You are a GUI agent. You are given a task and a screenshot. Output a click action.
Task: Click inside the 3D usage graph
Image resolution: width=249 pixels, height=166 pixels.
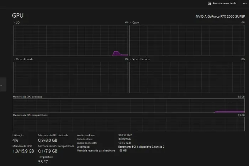point(70,40)
